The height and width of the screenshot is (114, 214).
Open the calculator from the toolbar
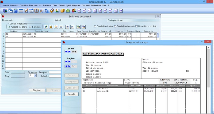(16, 11)
